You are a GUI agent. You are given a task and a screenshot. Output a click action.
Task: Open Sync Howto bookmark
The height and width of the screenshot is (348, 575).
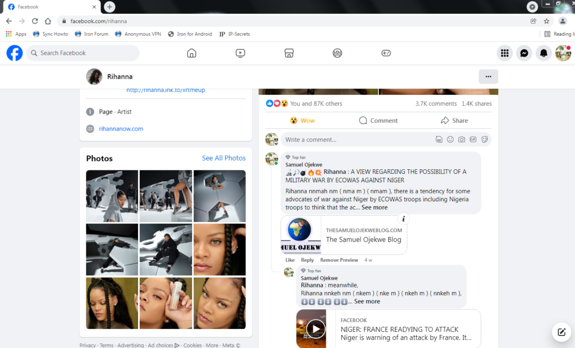pos(51,34)
